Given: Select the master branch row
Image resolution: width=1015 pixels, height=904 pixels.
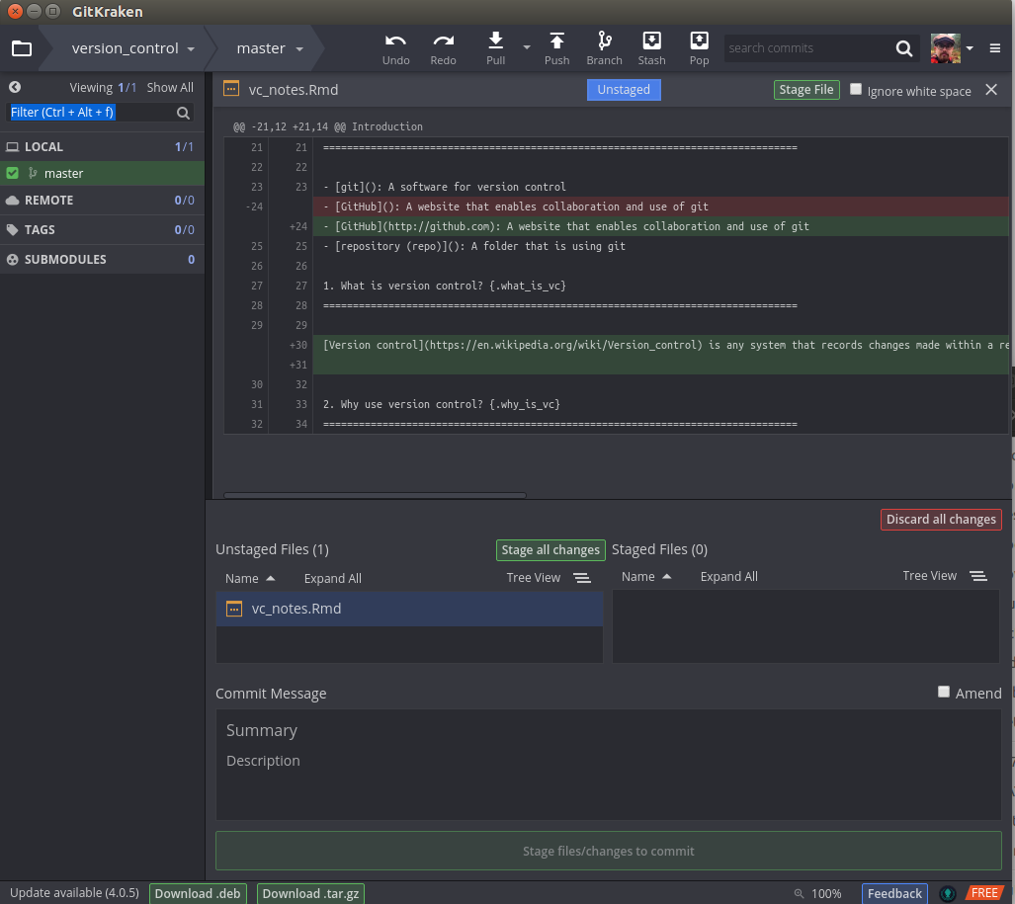Looking at the screenshot, I should [x=102, y=173].
